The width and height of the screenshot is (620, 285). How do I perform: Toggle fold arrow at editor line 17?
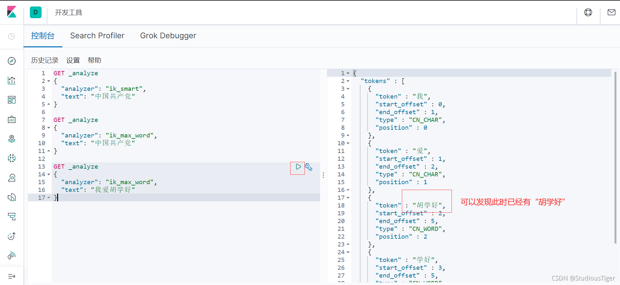[49, 197]
